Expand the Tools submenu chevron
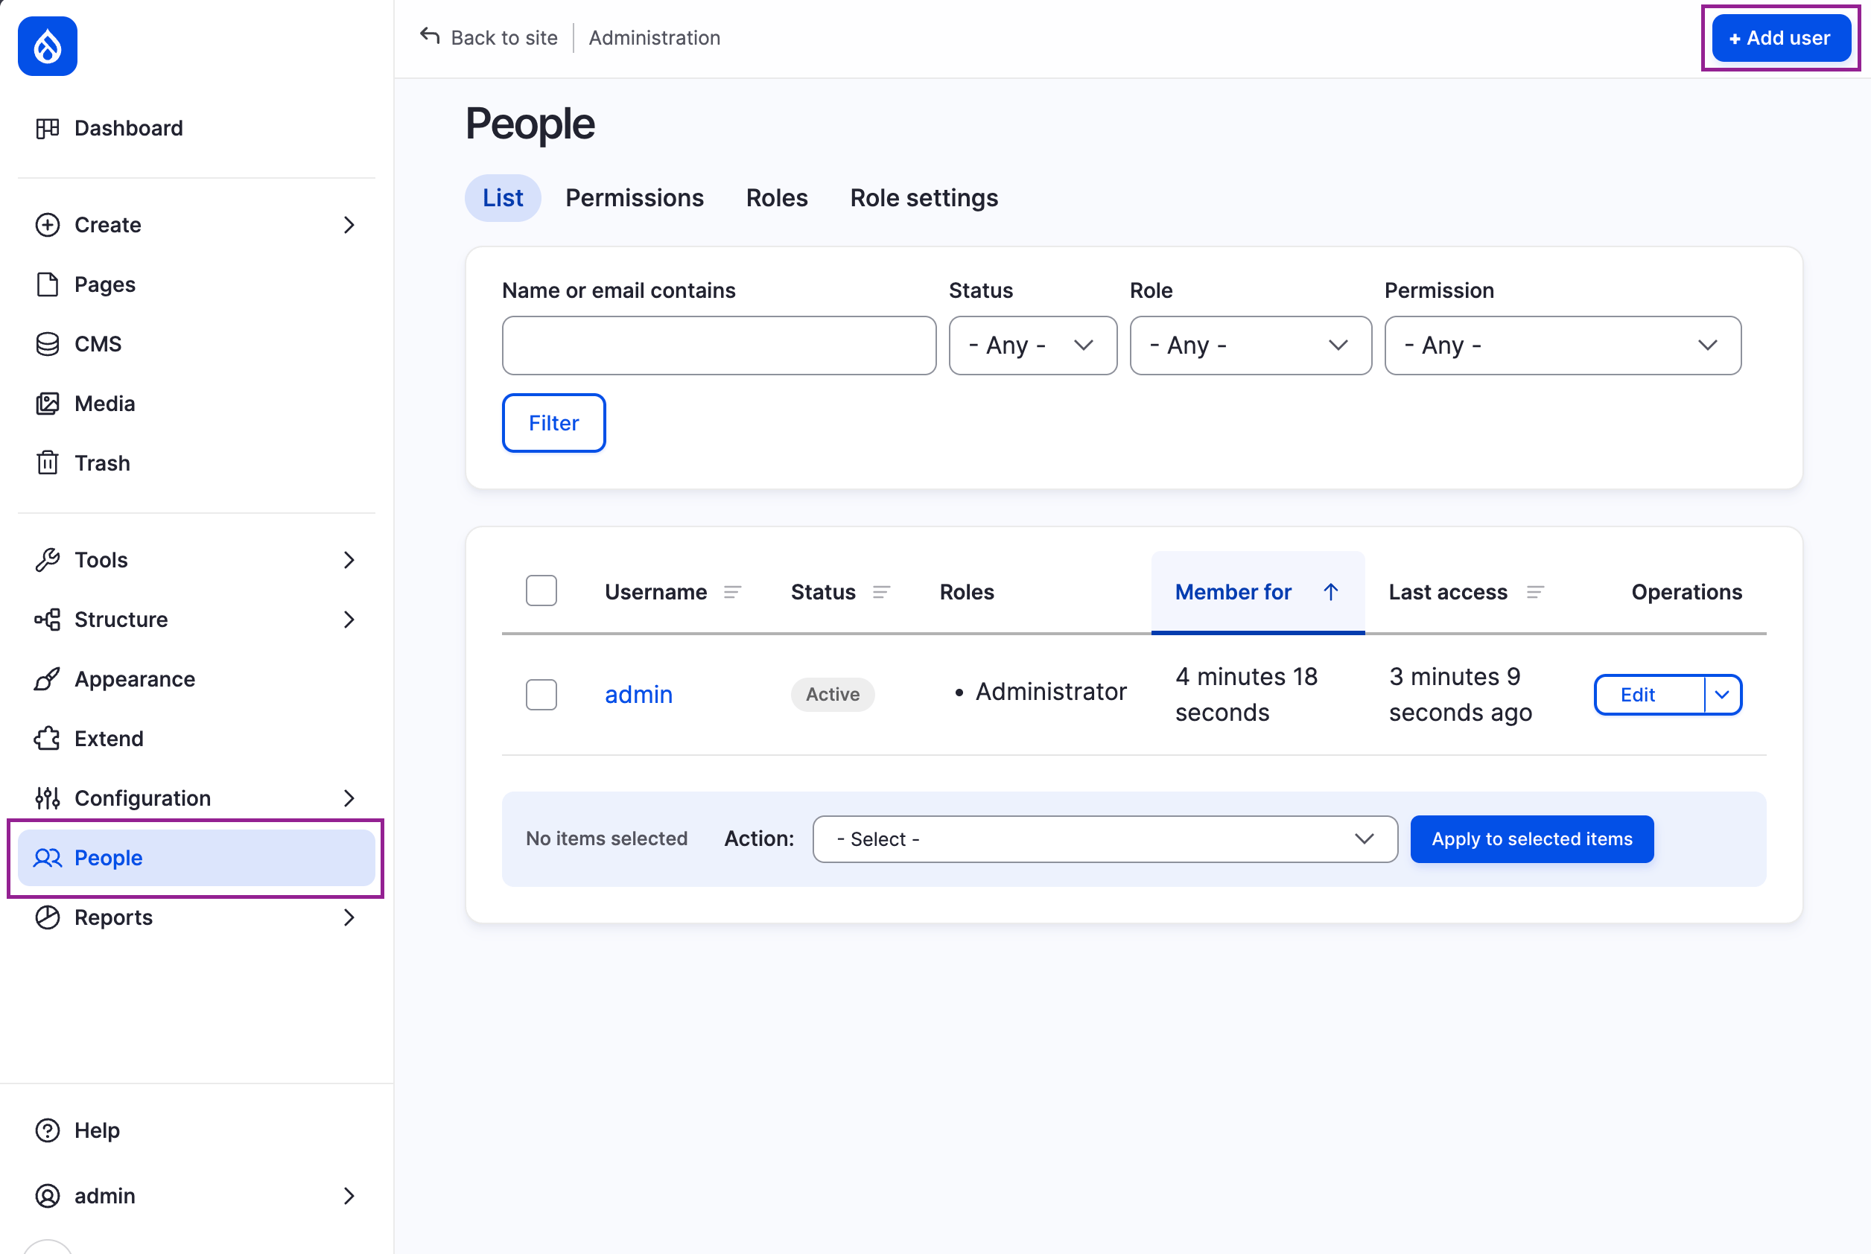 (349, 560)
